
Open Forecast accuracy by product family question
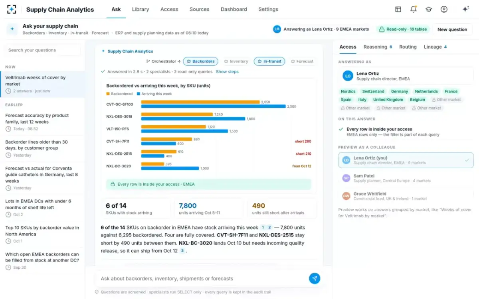tap(42, 122)
